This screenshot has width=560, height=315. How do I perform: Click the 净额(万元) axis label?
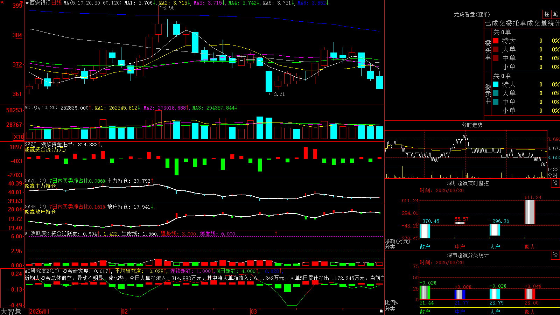pyautogui.click(x=397, y=241)
